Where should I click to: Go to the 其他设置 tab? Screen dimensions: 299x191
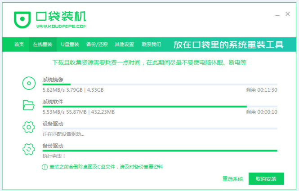pyautogui.click(x=124, y=44)
